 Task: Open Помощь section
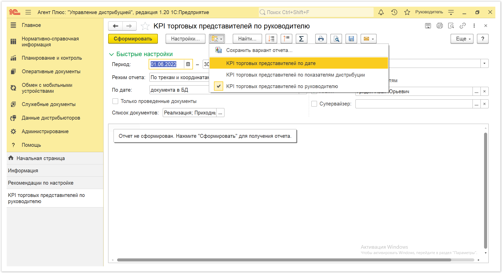[55, 145]
